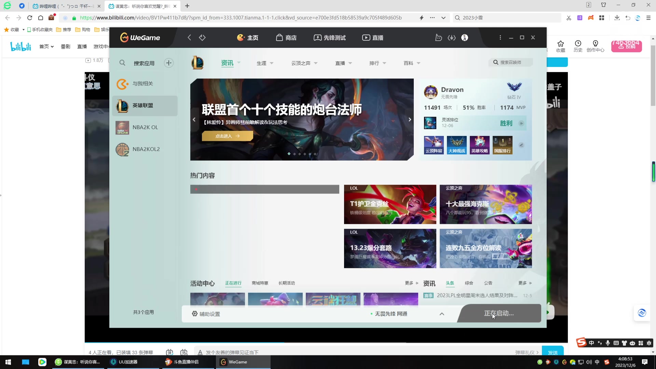Open the WeGame messages cup icon
Image resolution: width=656 pixels, height=369 pixels.
pyautogui.click(x=438, y=38)
